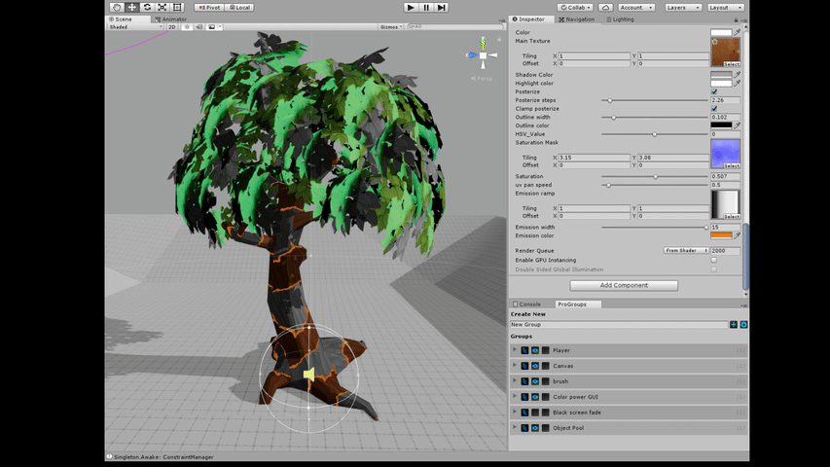The image size is (830, 467).
Task: Open the orange Emission color swatch
Action: 720,234
